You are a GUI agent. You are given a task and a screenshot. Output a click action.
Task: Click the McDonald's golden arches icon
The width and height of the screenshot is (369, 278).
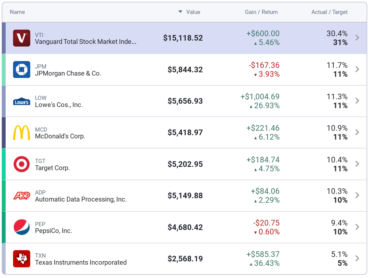click(x=22, y=133)
